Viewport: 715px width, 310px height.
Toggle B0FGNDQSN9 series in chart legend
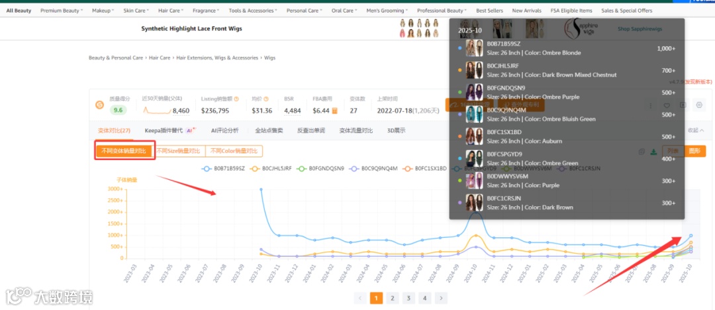tap(320, 169)
